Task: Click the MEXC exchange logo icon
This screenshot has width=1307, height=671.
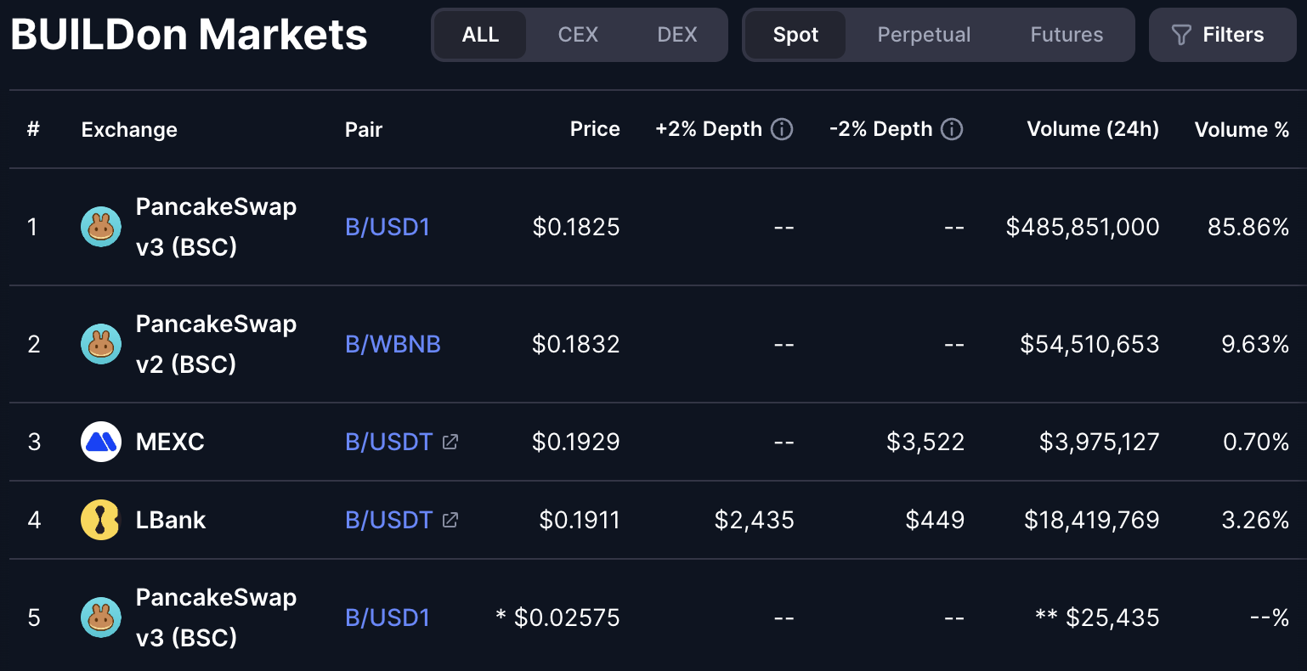Action: point(100,442)
